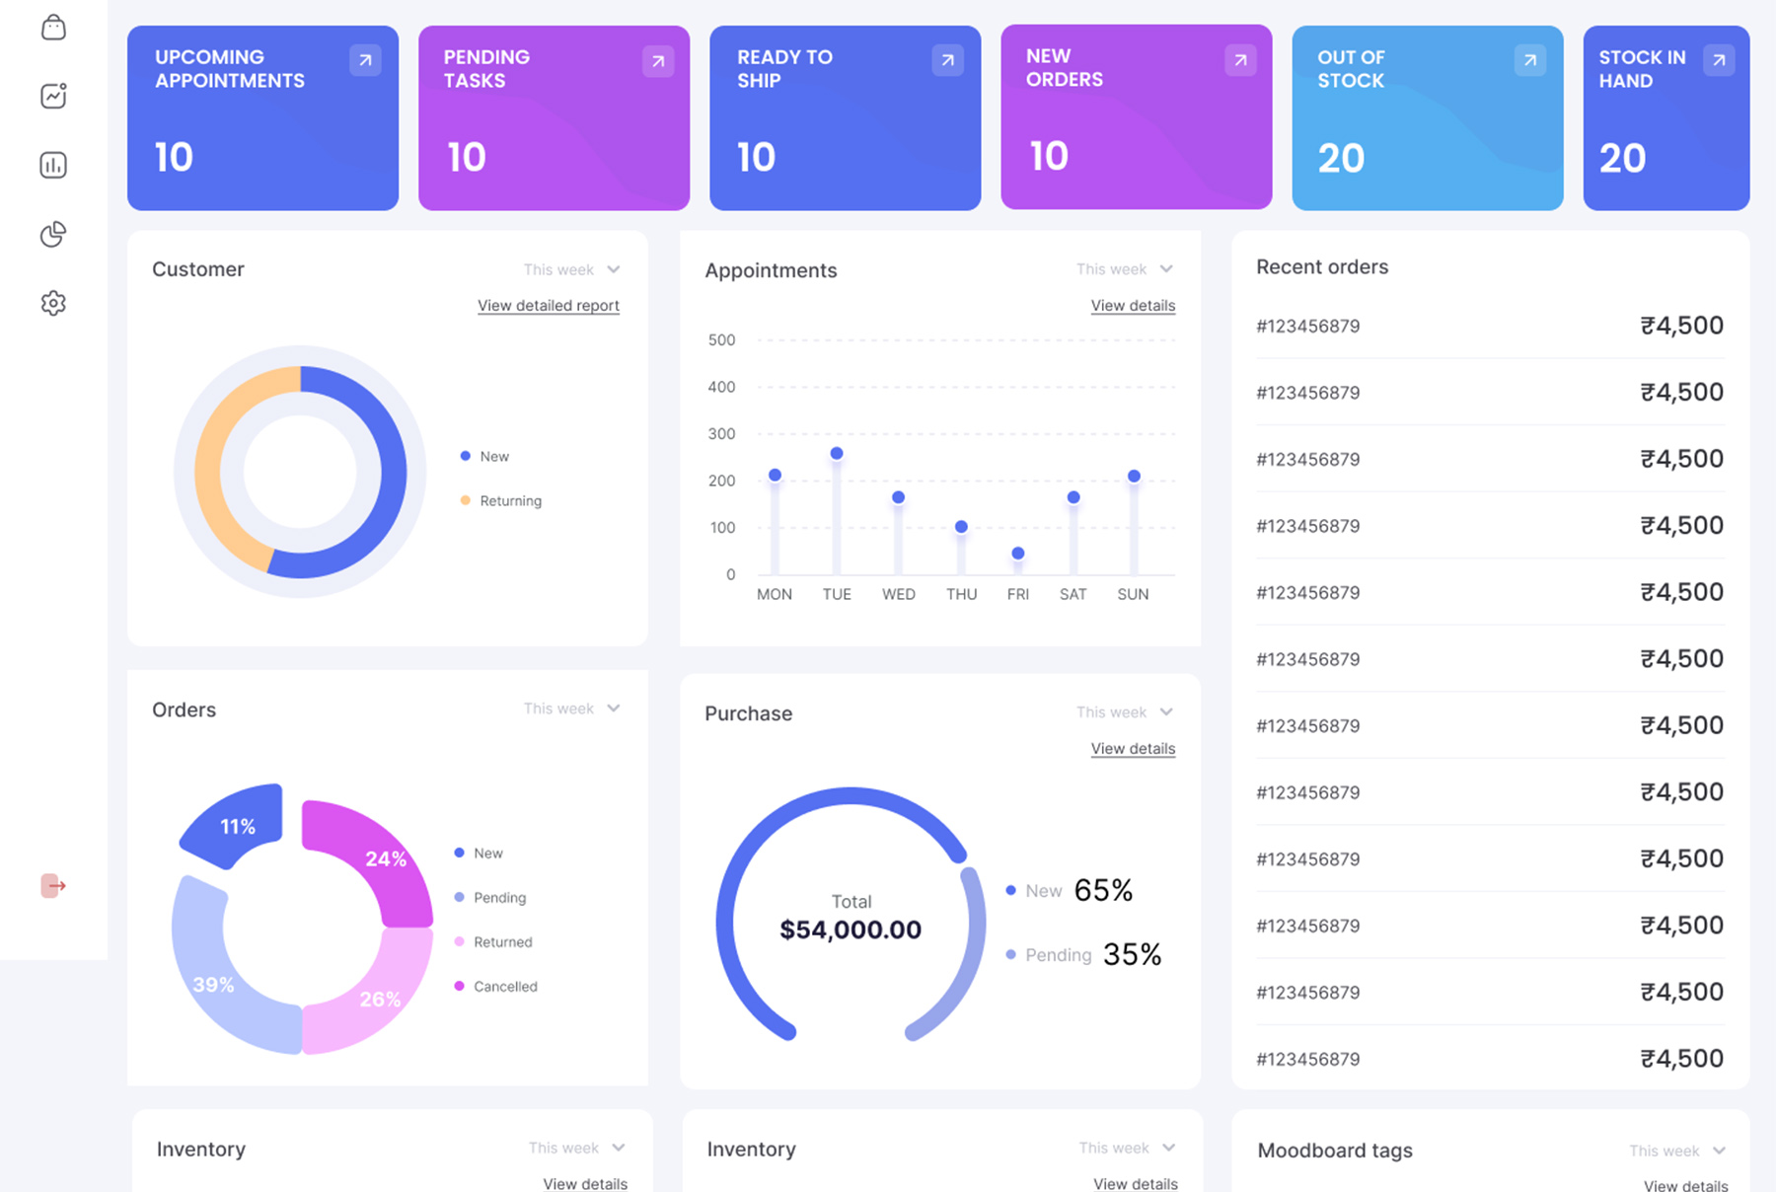Click arrow icon on Out of Stock card
This screenshot has width=1776, height=1192.
[1529, 60]
